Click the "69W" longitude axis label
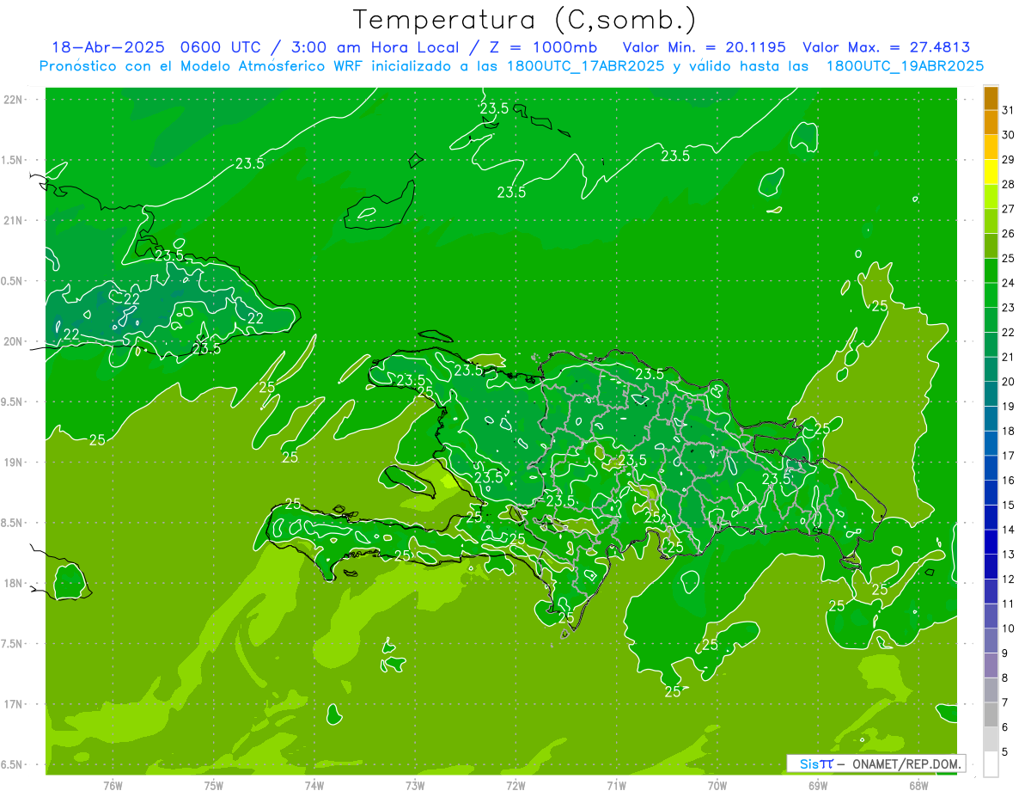The width and height of the screenshot is (1031, 797). [818, 786]
